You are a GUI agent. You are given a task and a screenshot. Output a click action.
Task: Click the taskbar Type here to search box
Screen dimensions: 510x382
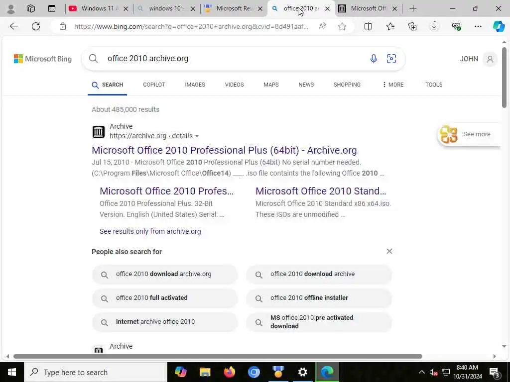coord(95,372)
